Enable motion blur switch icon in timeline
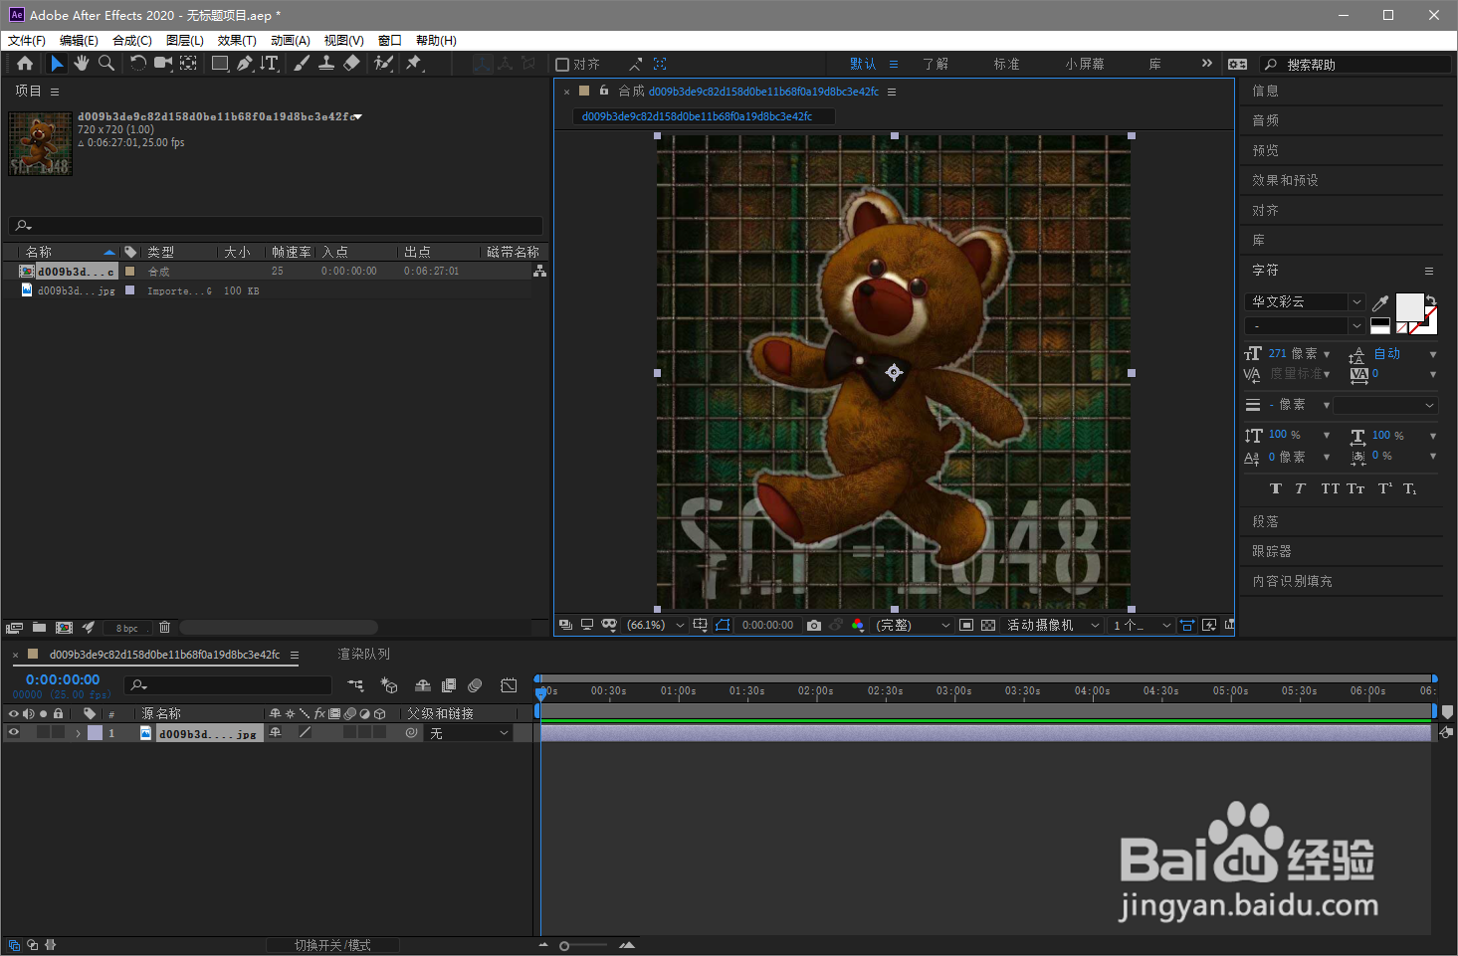 (x=475, y=685)
